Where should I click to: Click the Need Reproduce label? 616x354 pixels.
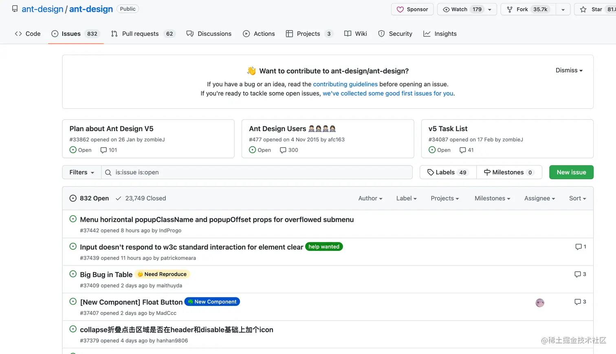[x=162, y=274]
